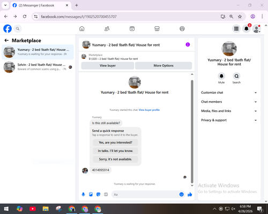Click the '4014995914' message bubble
The image size is (268, 214).
tap(100, 170)
